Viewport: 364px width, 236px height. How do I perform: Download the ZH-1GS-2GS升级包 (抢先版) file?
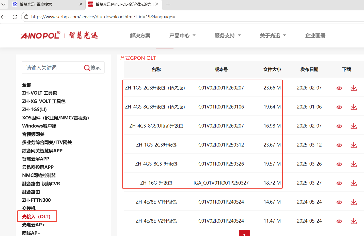point(354,88)
